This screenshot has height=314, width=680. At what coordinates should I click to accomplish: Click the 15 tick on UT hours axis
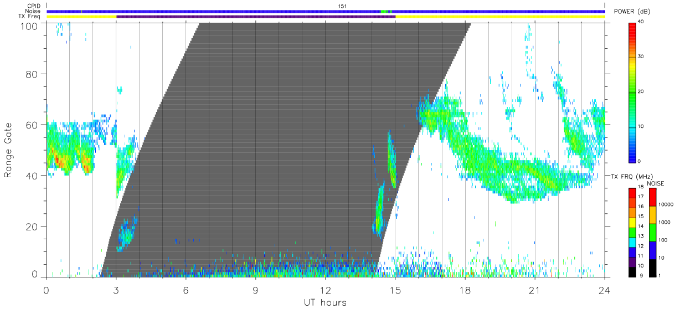pyautogui.click(x=395, y=290)
